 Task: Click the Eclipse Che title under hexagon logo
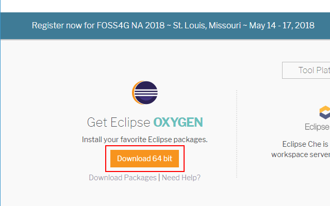317,127
